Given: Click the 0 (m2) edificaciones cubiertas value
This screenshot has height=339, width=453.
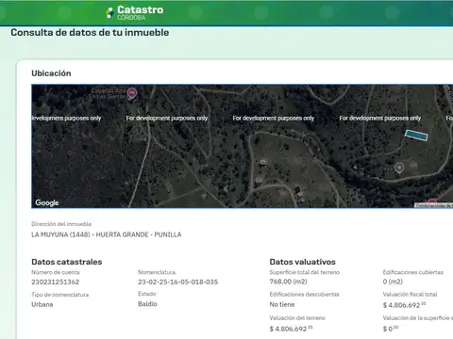Looking at the screenshot, I should tap(393, 282).
